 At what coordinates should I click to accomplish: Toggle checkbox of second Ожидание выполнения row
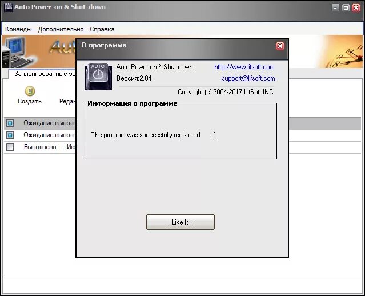pos(10,135)
